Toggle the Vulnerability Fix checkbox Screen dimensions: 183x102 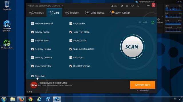pos(32,66)
